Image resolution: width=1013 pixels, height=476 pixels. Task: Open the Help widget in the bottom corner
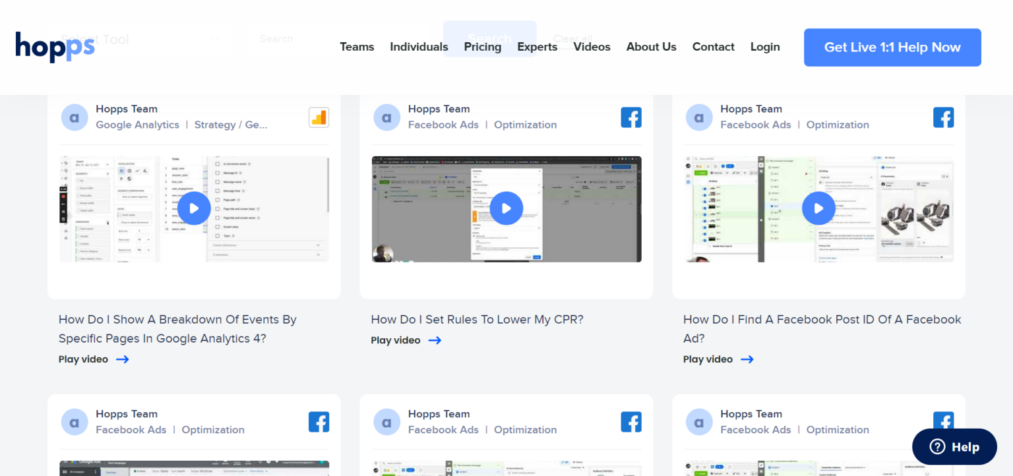tap(954, 446)
